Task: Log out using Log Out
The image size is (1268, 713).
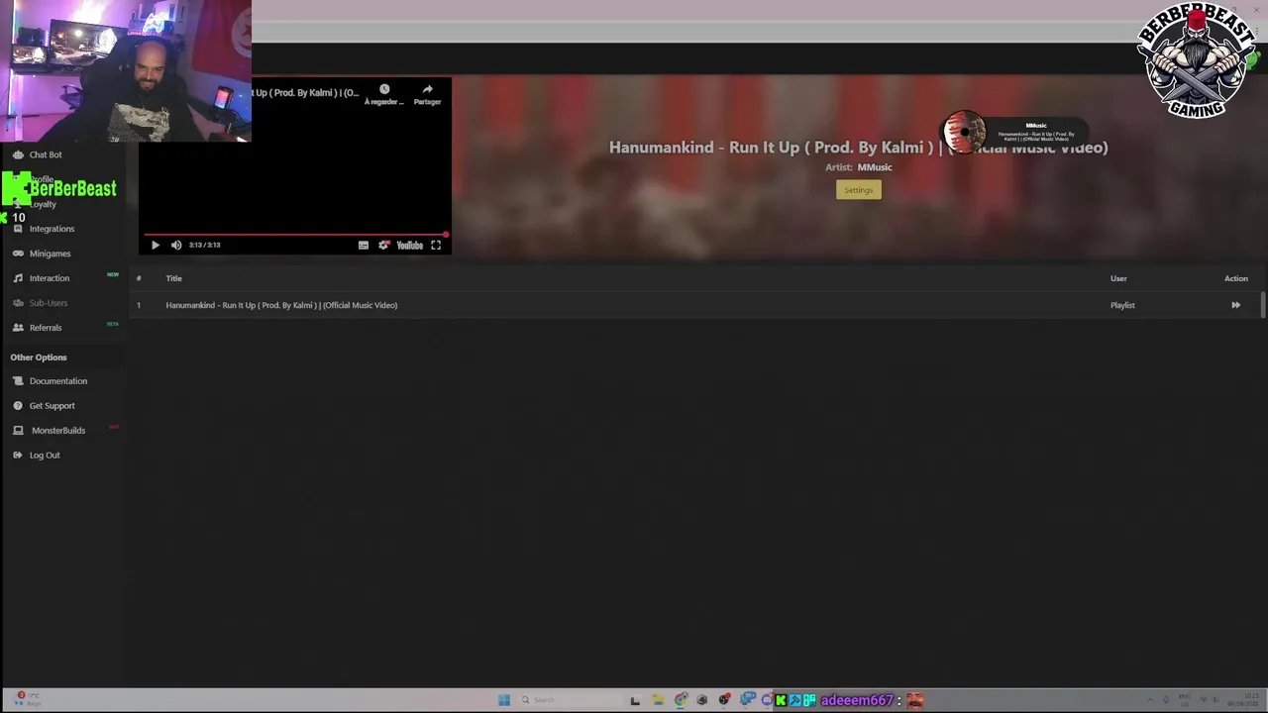Action: [45, 456]
